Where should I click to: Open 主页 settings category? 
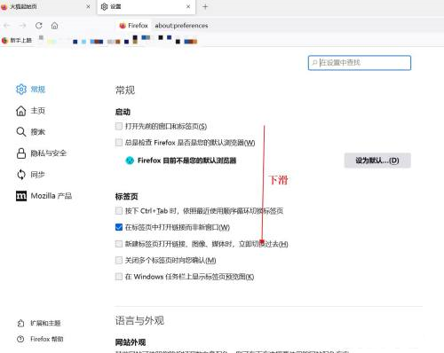(30, 111)
